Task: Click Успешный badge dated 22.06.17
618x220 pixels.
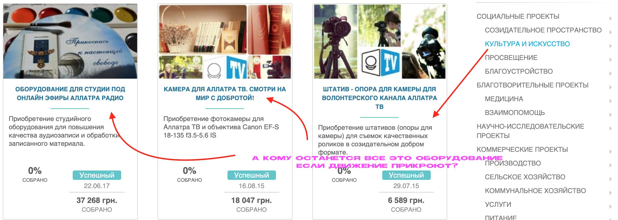Action: 97,175
